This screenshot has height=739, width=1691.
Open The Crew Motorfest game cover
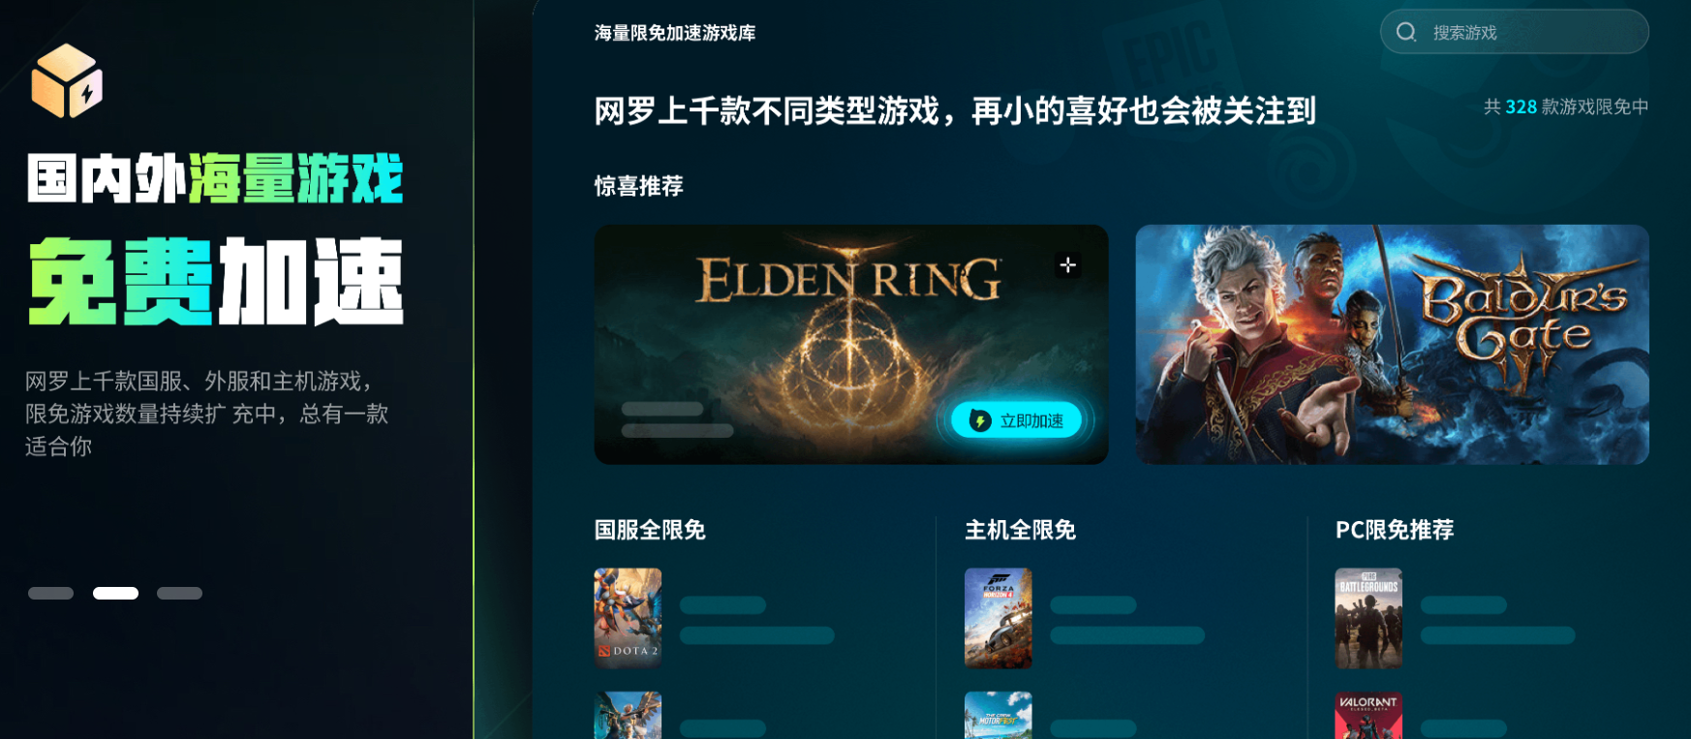point(998,715)
